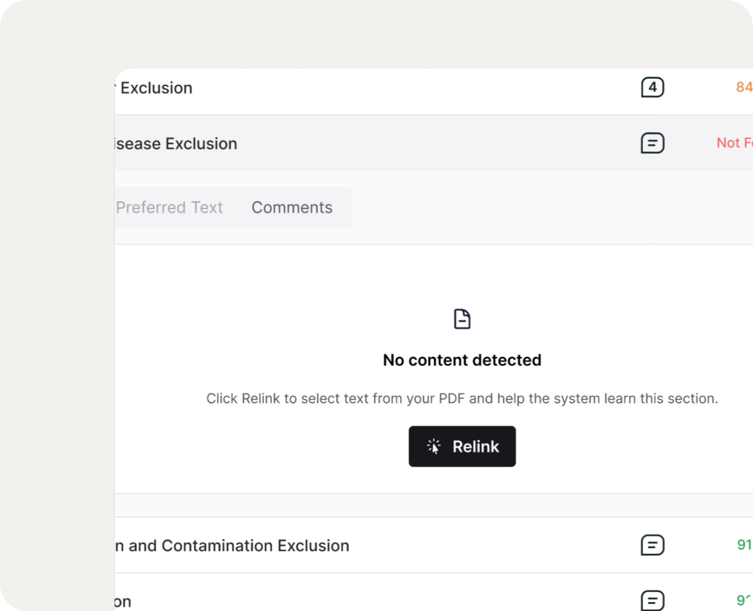Viewport: 753px width, 611px height.
Task: Switch to the Comments tab
Action: 292,207
